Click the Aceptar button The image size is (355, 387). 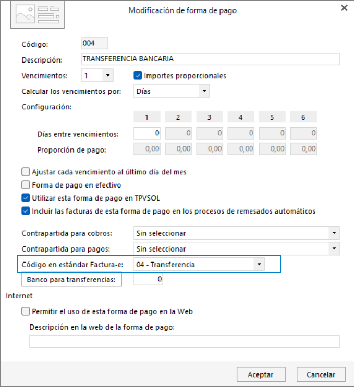click(x=261, y=374)
